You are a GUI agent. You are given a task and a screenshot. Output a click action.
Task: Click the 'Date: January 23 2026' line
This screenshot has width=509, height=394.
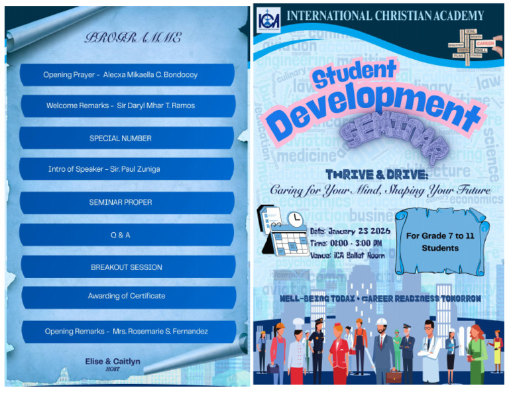click(350, 231)
